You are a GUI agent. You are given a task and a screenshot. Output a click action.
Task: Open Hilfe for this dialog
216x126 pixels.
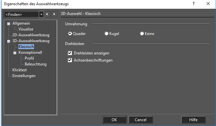193,120
